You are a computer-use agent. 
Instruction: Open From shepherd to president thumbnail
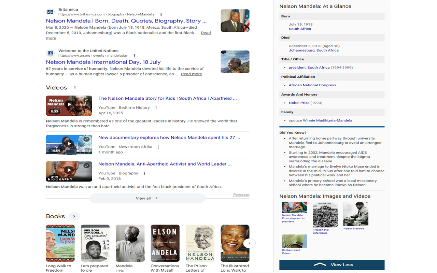tap(295, 207)
